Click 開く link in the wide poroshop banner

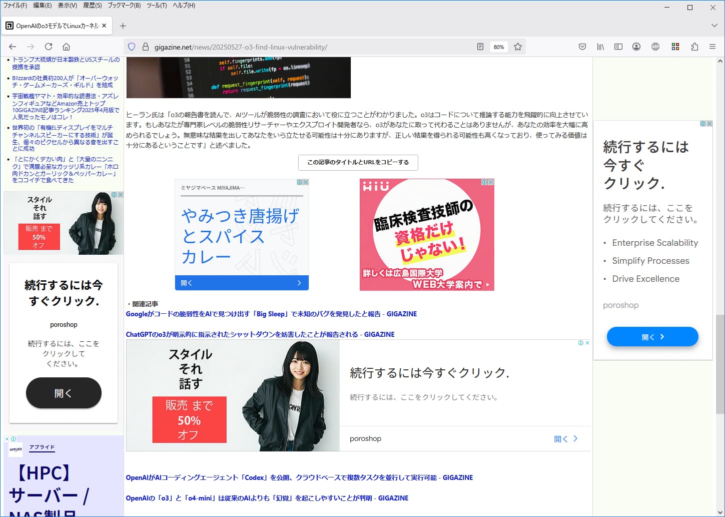click(565, 439)
